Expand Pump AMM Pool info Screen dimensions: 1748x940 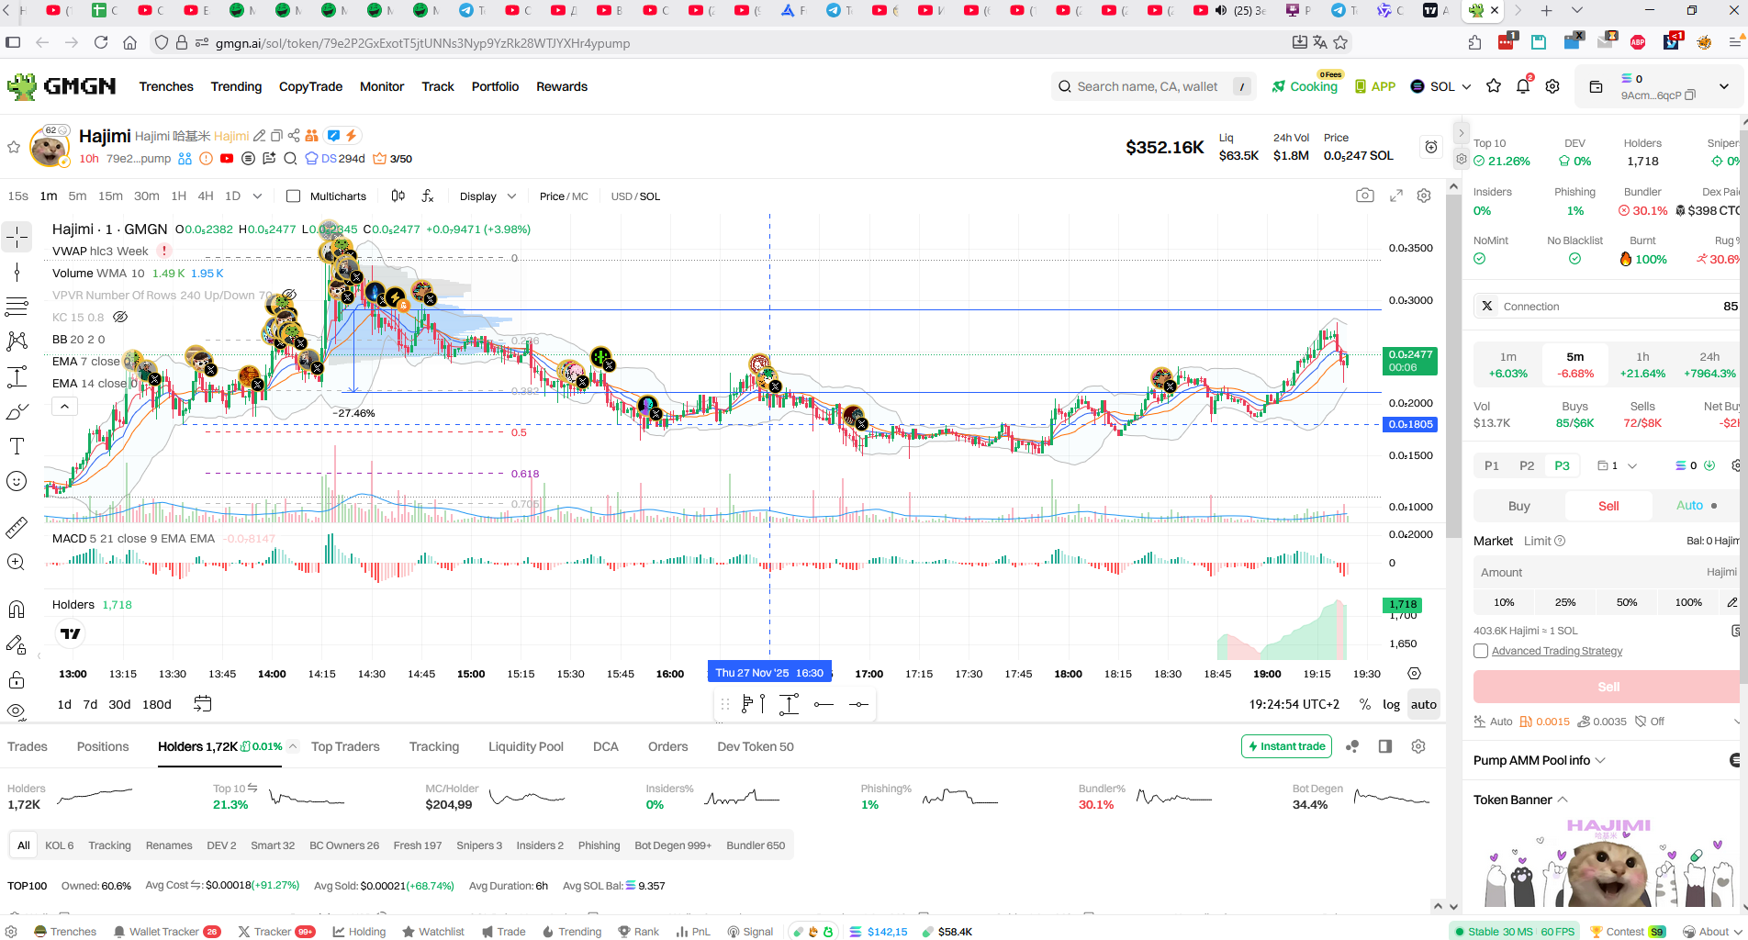1540,760
